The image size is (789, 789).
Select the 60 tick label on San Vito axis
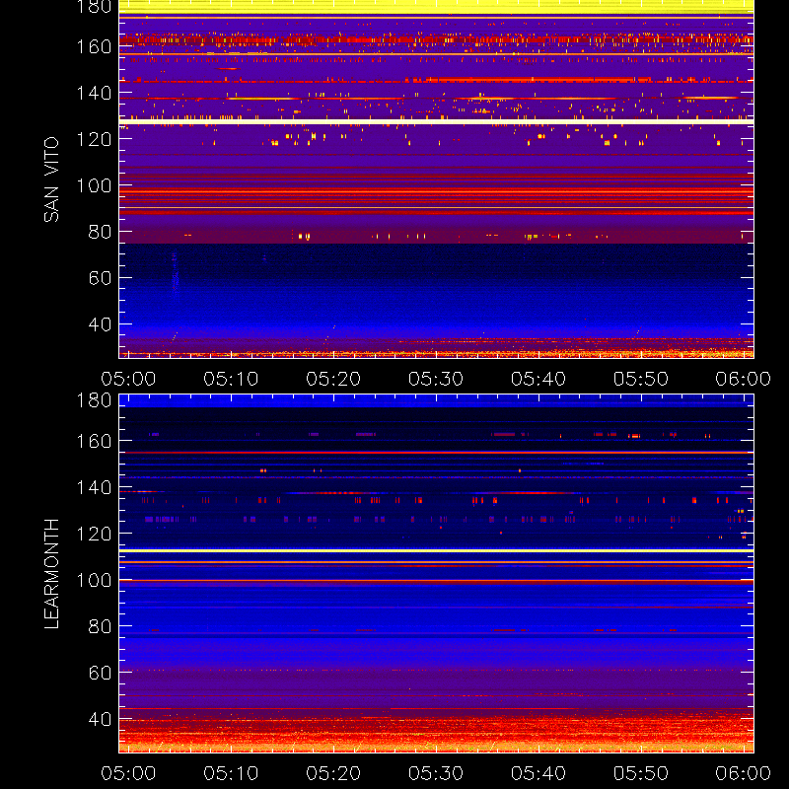pos(100,278)
